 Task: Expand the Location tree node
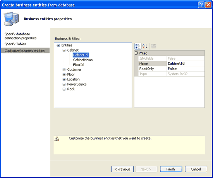pyautogui.click(x=64, y=79)
